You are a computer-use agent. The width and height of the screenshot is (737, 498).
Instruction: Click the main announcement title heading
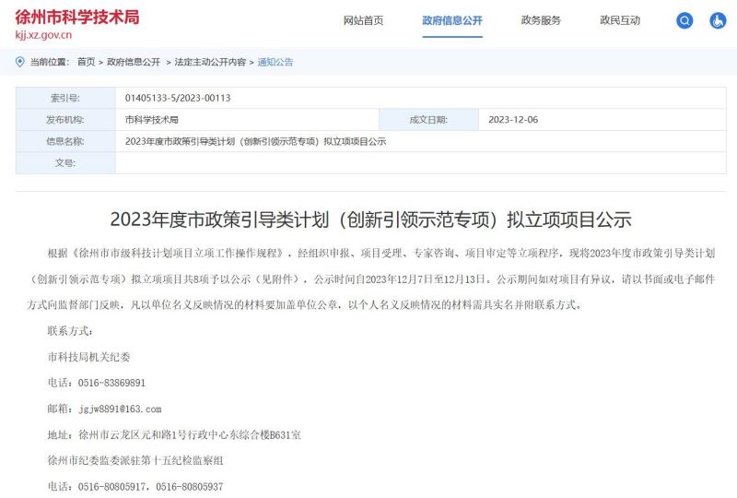[x=370, y=219]
